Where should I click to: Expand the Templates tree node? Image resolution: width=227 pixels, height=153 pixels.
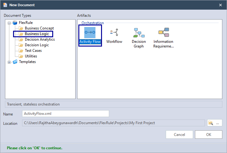[9, 62]
